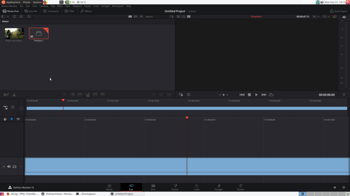Screen dimensions: 350x196
Task: Toggle the Sync Bin panel
Action: click(x=31, y=11)
